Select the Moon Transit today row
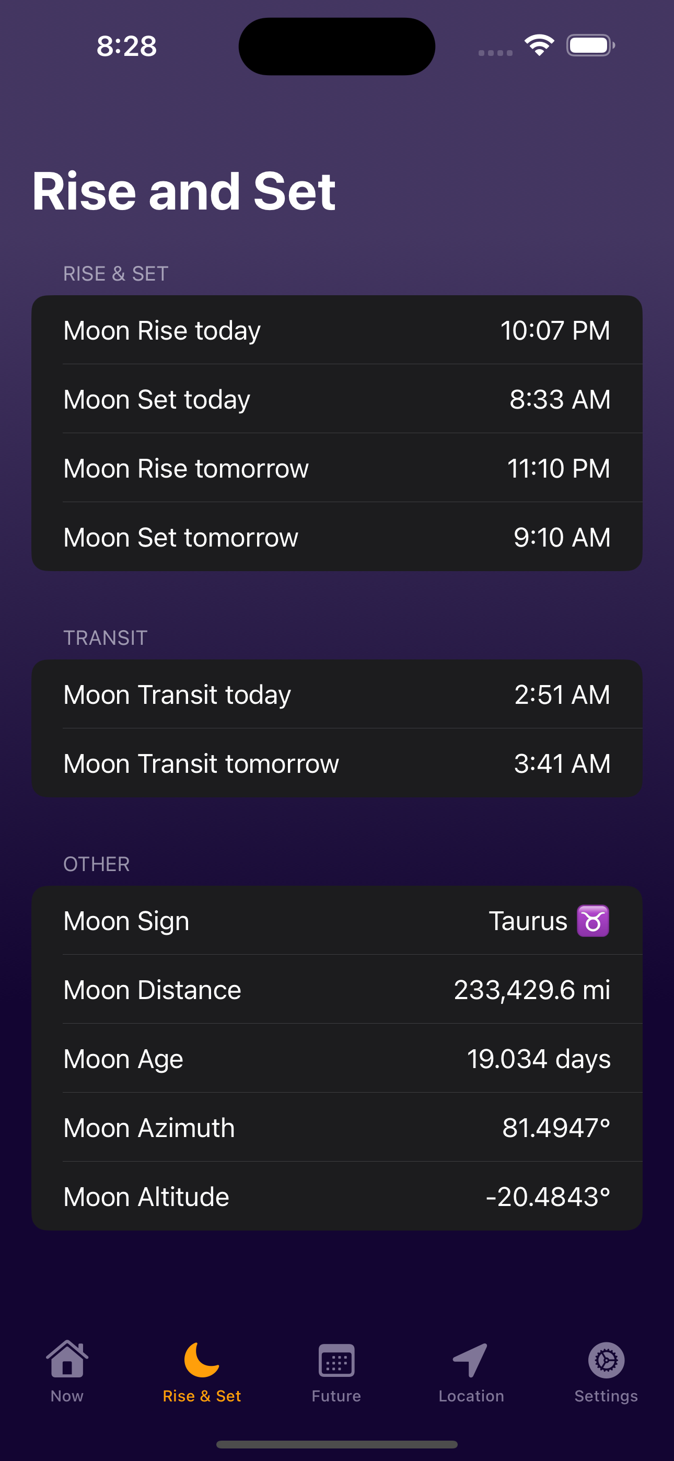Screen dimensions: 674x1461 point(337,694)
